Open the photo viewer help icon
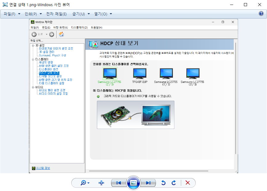 261,14
